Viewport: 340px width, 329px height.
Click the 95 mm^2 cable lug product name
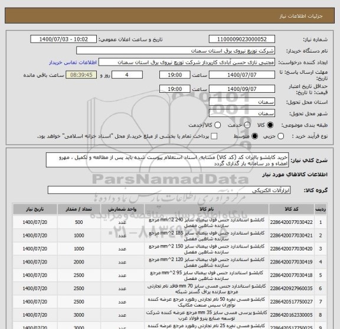pyautogui.click(x=207, y=276)
